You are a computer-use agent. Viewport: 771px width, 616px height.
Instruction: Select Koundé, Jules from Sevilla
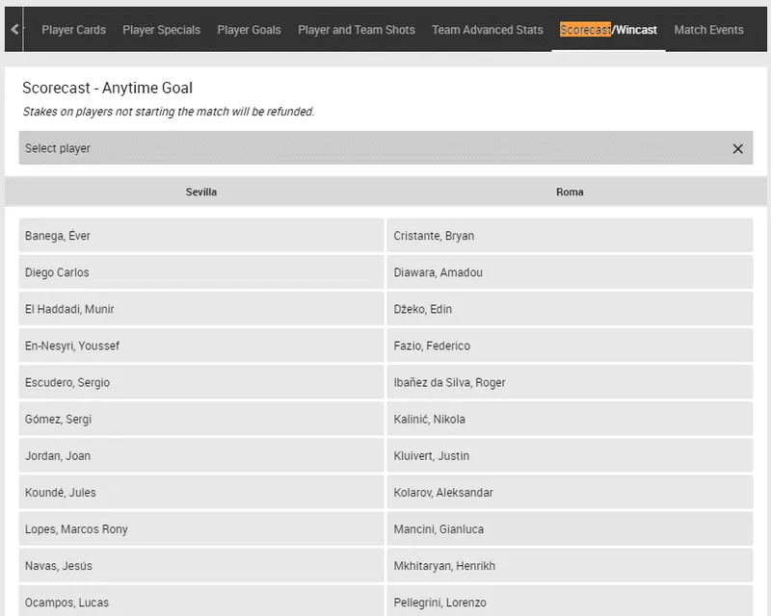point(200,493)
